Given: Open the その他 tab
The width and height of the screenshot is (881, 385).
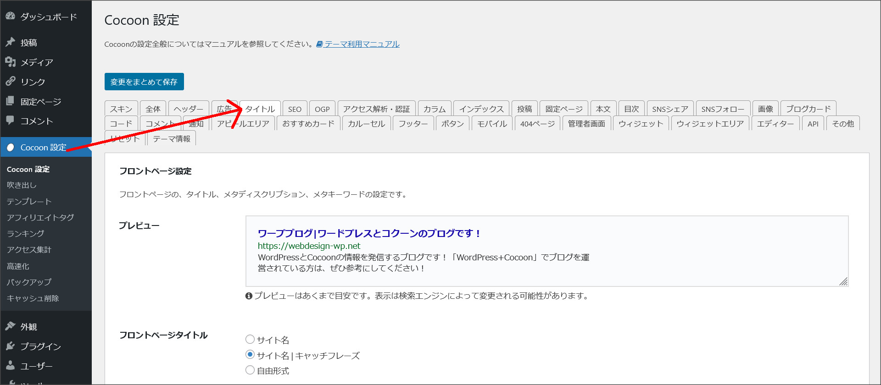Looking at the screenshot, I should click(x=843, y=123).
